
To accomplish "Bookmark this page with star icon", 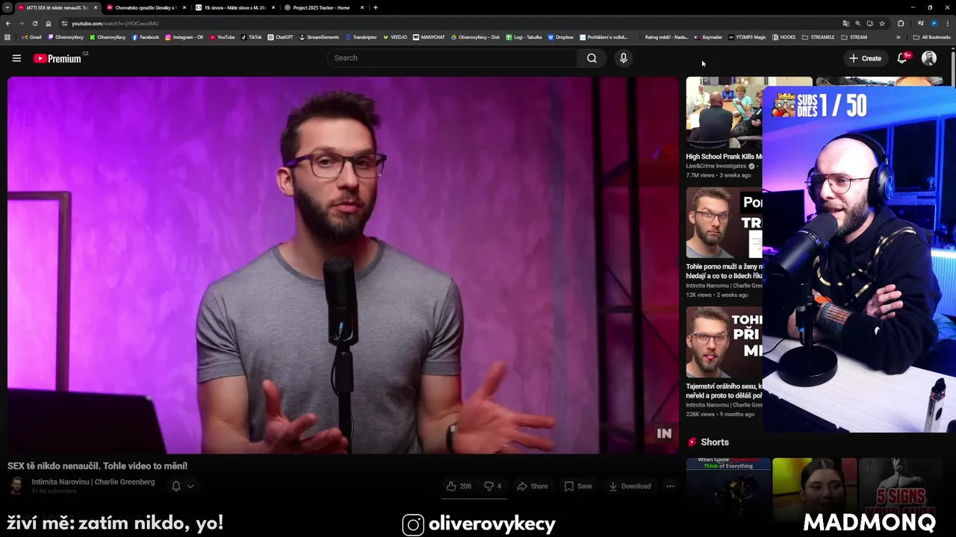I will 882,23.
